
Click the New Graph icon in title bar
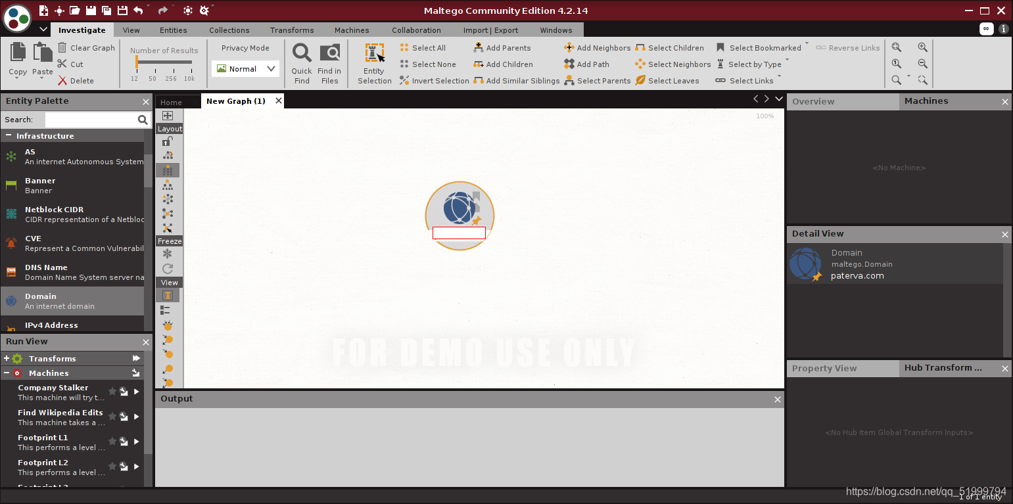[x=43, y=10]
